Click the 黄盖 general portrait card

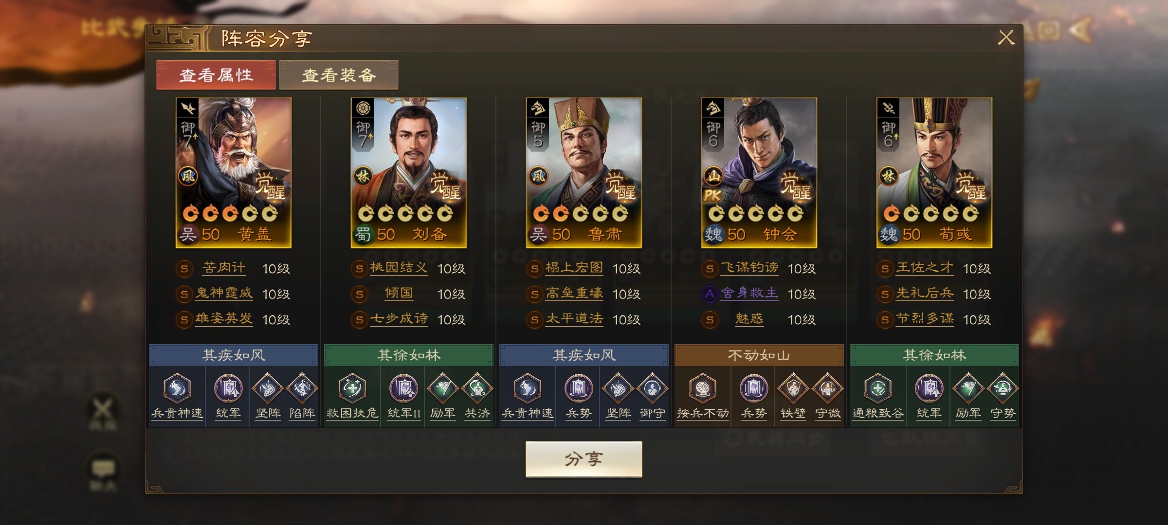coord(234,173)
